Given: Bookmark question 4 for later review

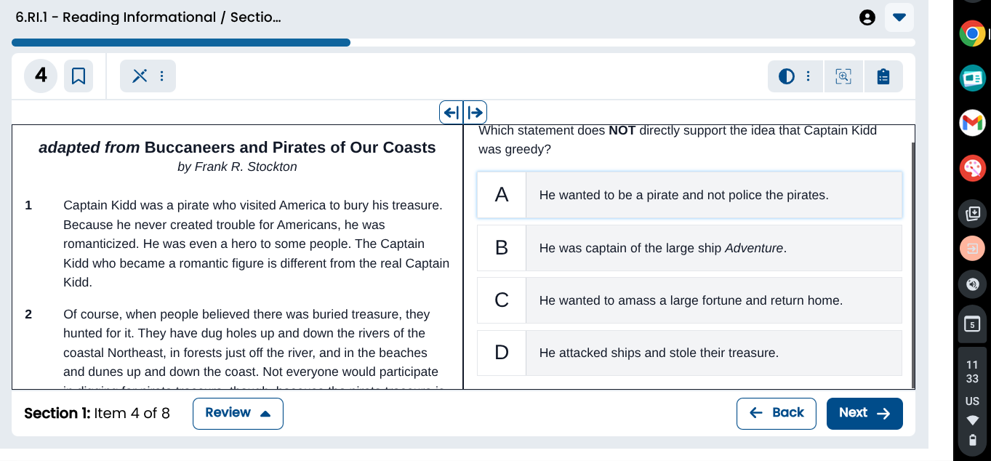Looking at the screenshot, I should pyautogui.click(x=79, y=76).
